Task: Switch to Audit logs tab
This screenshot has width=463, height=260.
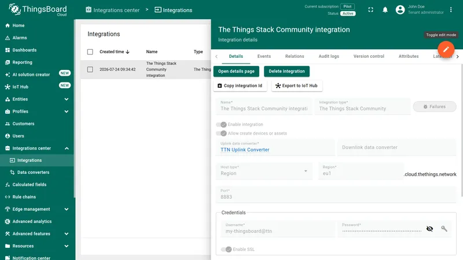Action: click(x=329, y=56)
